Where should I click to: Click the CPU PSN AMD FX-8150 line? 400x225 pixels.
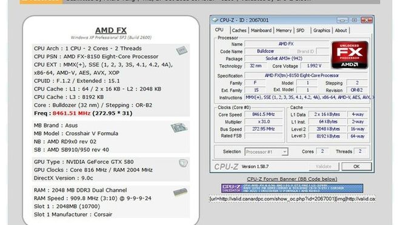pyautogui.click(x=96, y=56)
